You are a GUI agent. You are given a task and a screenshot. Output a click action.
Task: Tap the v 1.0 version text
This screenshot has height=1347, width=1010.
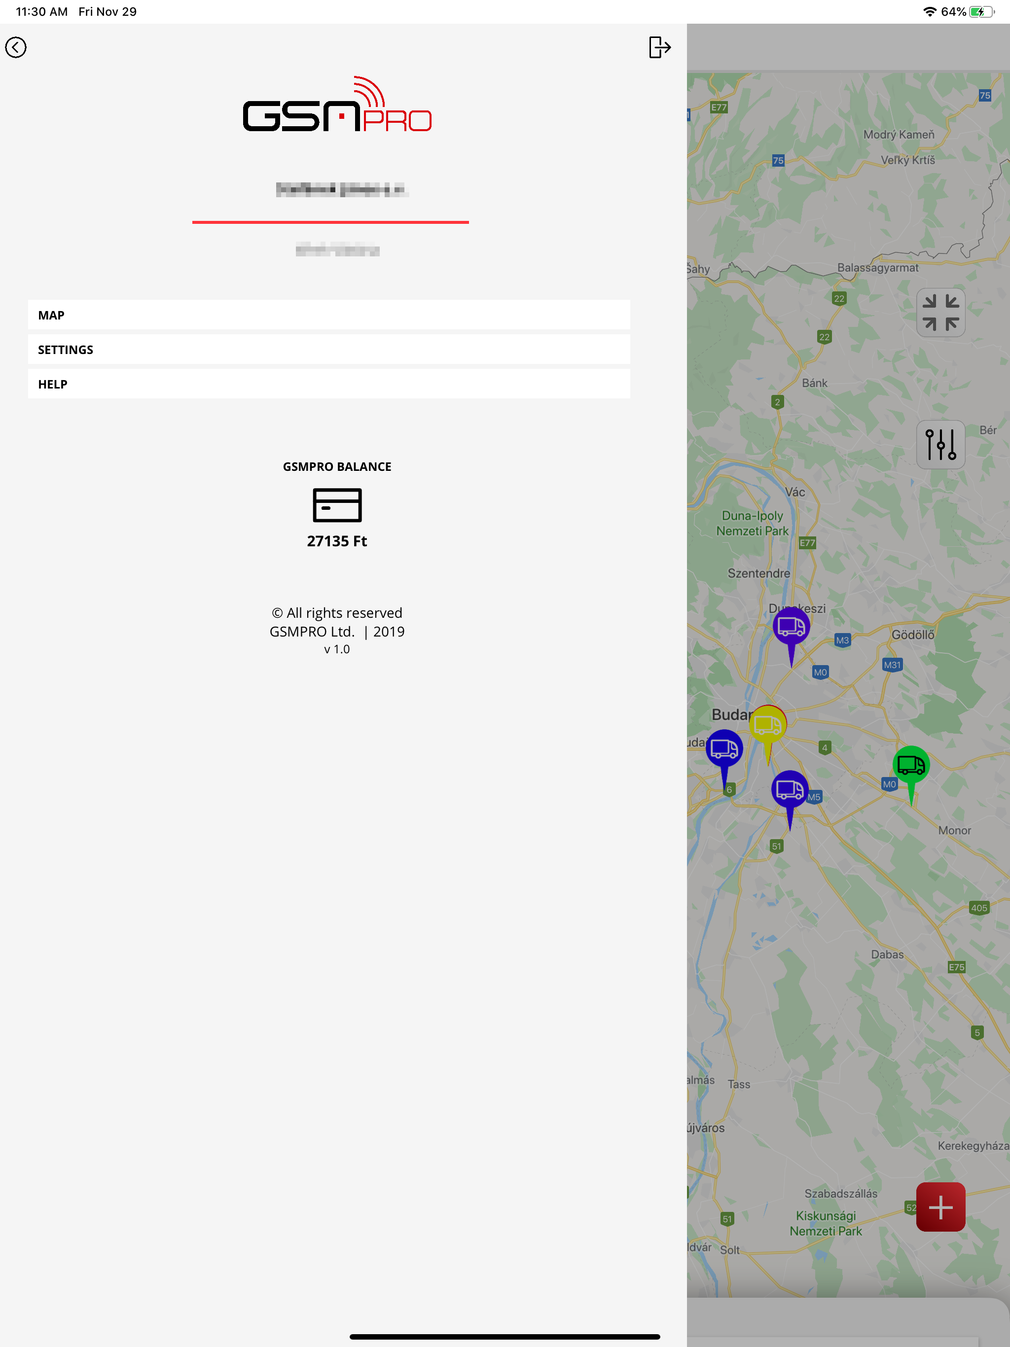pos(337,649)
